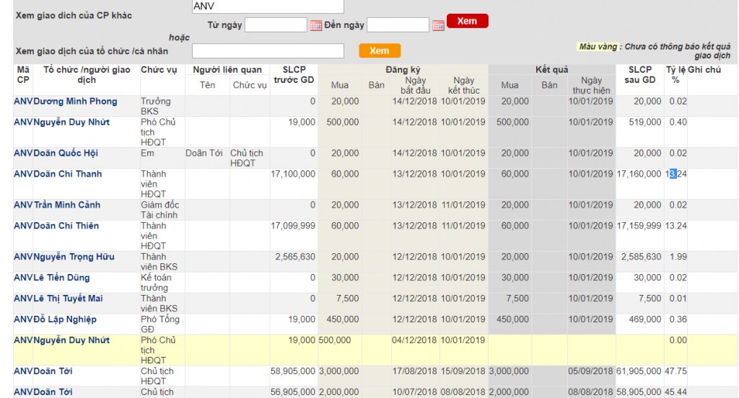Click the highlighted 13.24 percentage in Doãn Chí Thanh's row

[x=676, y=174]
